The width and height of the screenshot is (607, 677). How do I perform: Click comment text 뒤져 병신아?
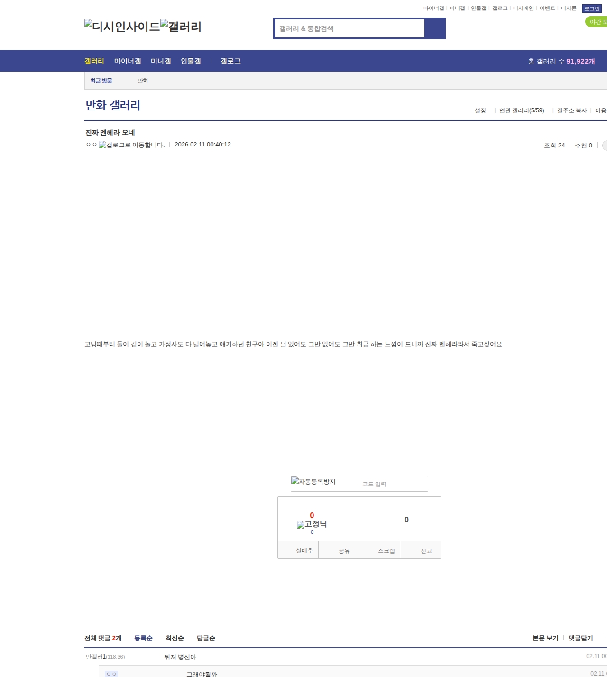pyautogui.click(x=180, y=657)
